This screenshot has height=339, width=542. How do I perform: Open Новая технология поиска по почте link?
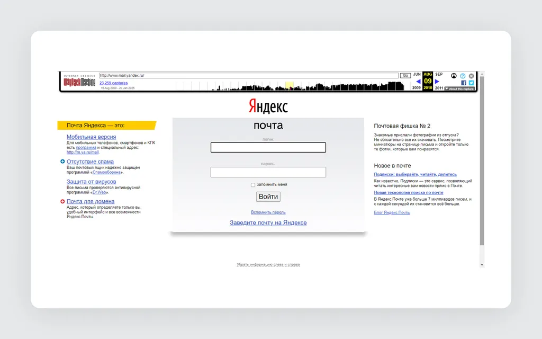[408, 193]
